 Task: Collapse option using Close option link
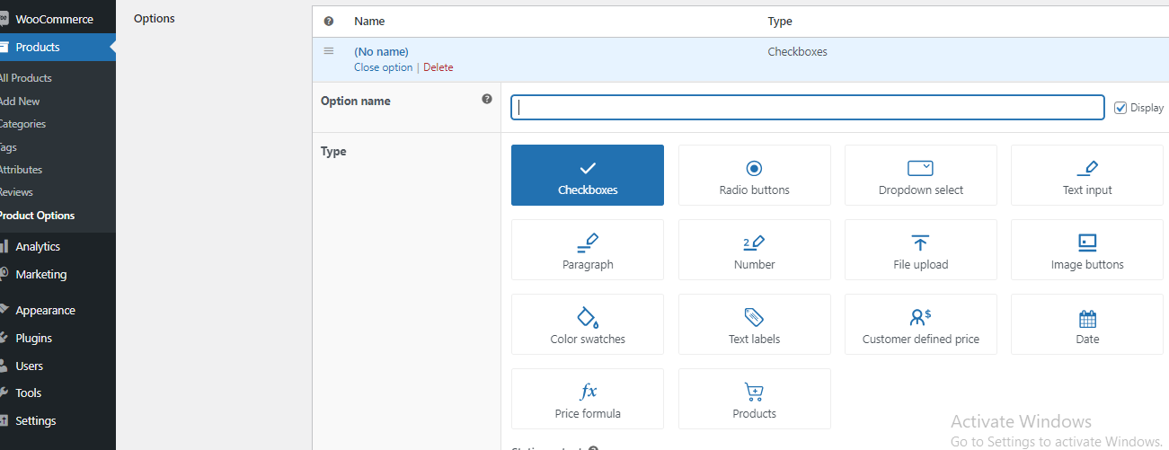[x=383, y=67]
